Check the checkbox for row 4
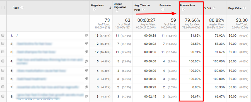Screen dimensions: 251x102 coord(3,61)
